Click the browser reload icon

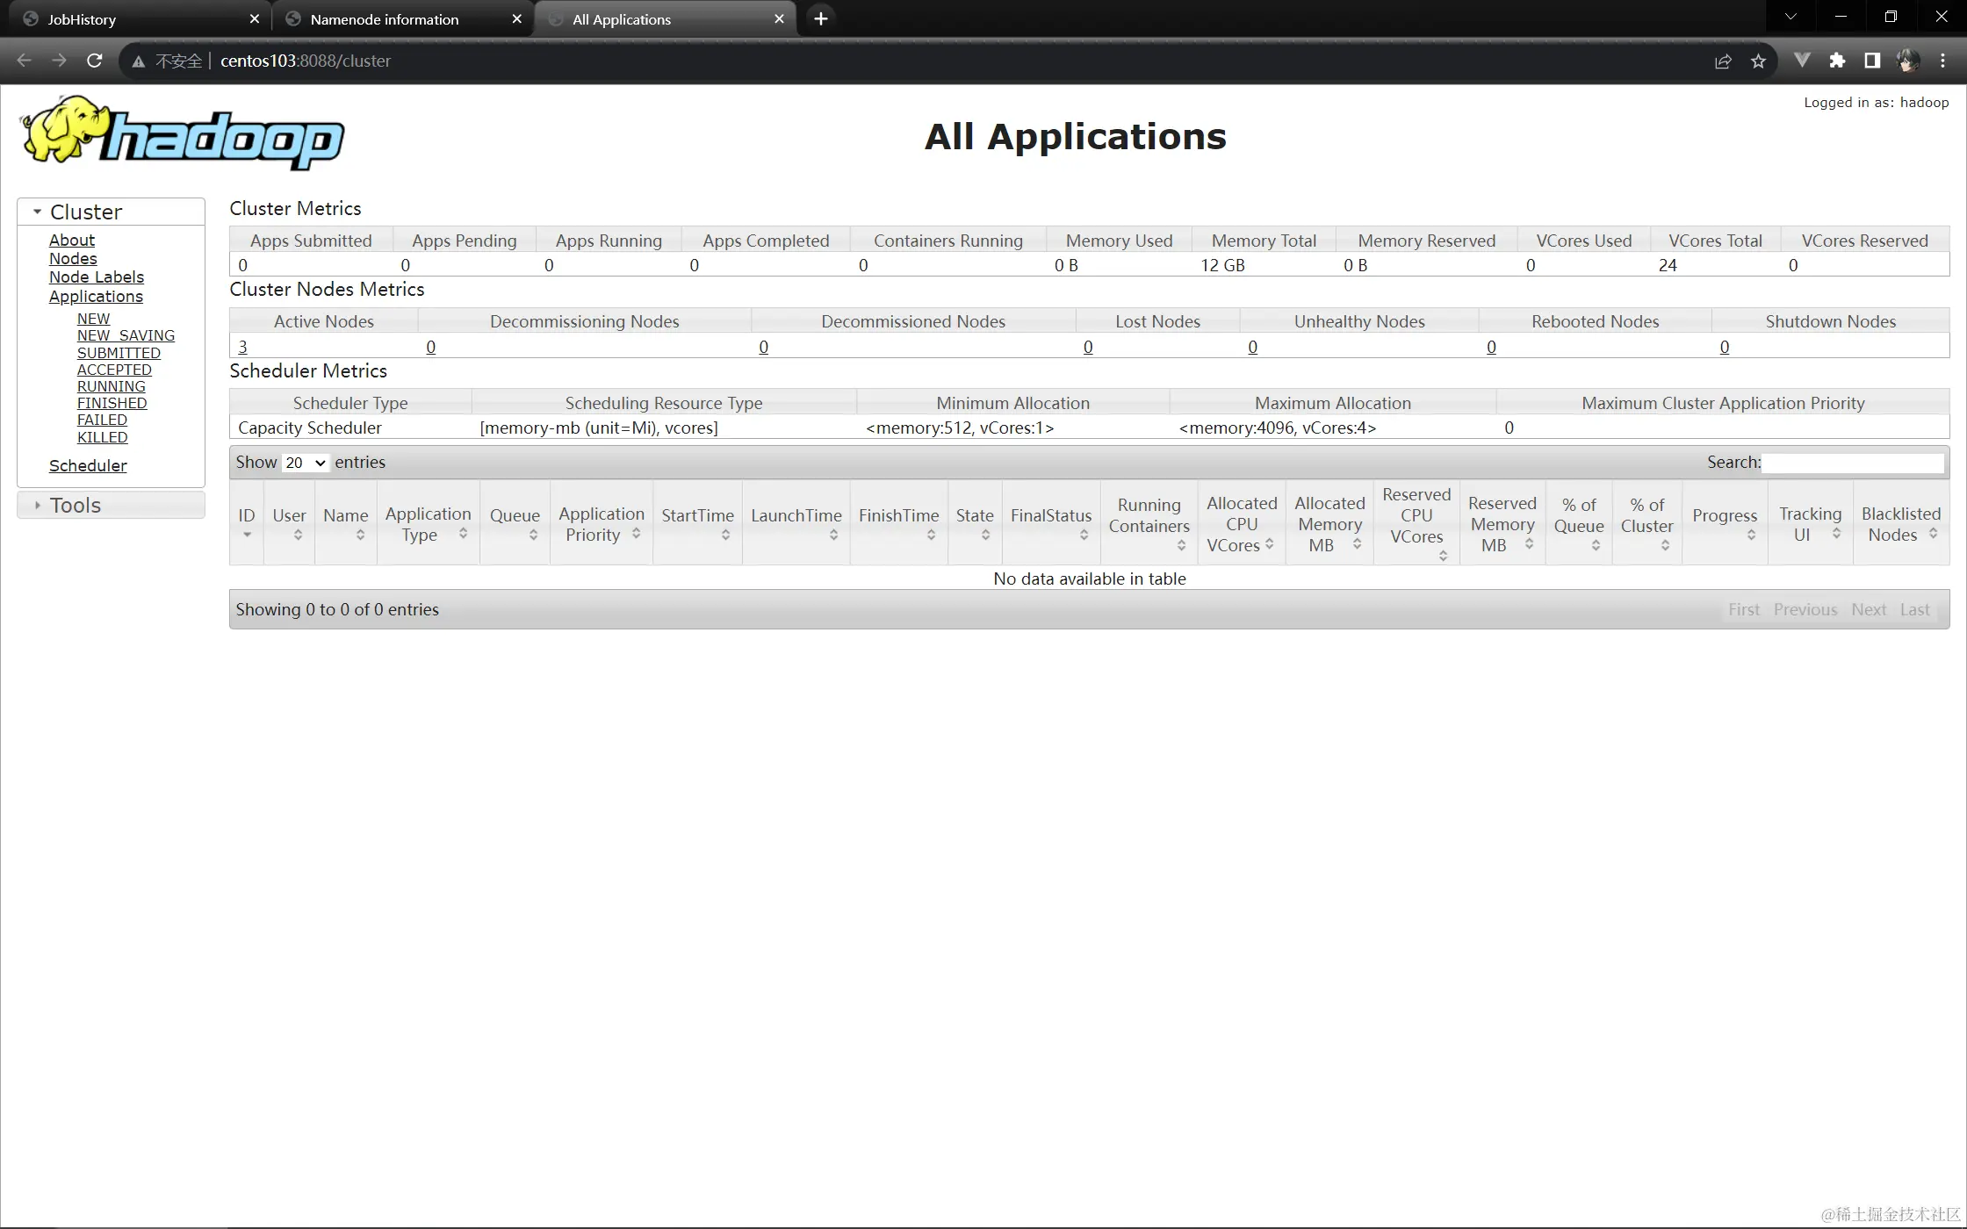pos(95,61)
